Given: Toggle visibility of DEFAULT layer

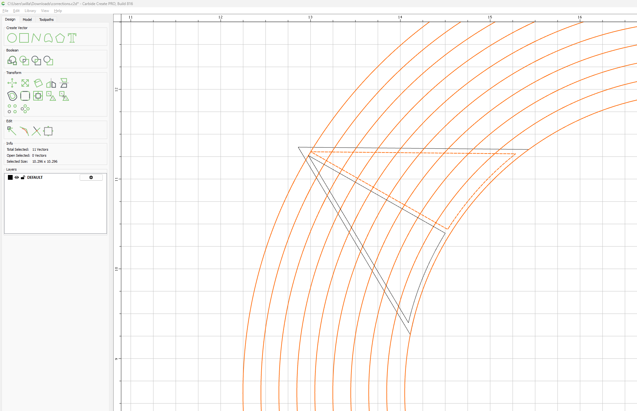Looking at the screenshot, I should [17, 178].
